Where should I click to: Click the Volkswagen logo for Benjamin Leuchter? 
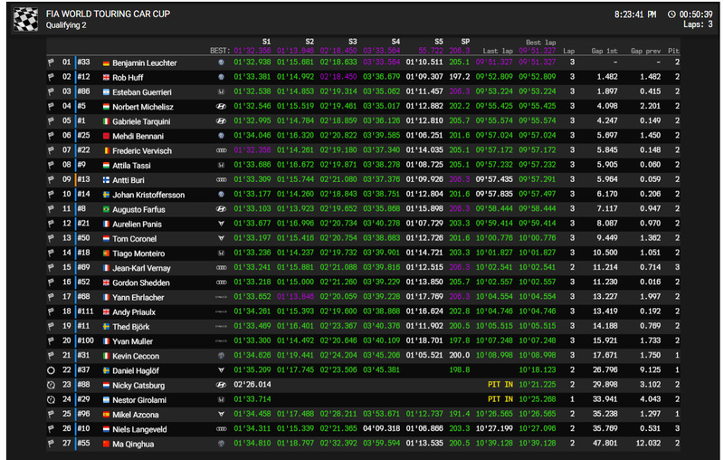221,62
